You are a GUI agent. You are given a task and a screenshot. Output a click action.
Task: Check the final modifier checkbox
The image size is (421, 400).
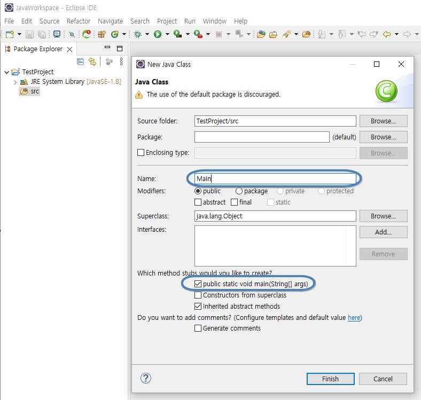234,202
